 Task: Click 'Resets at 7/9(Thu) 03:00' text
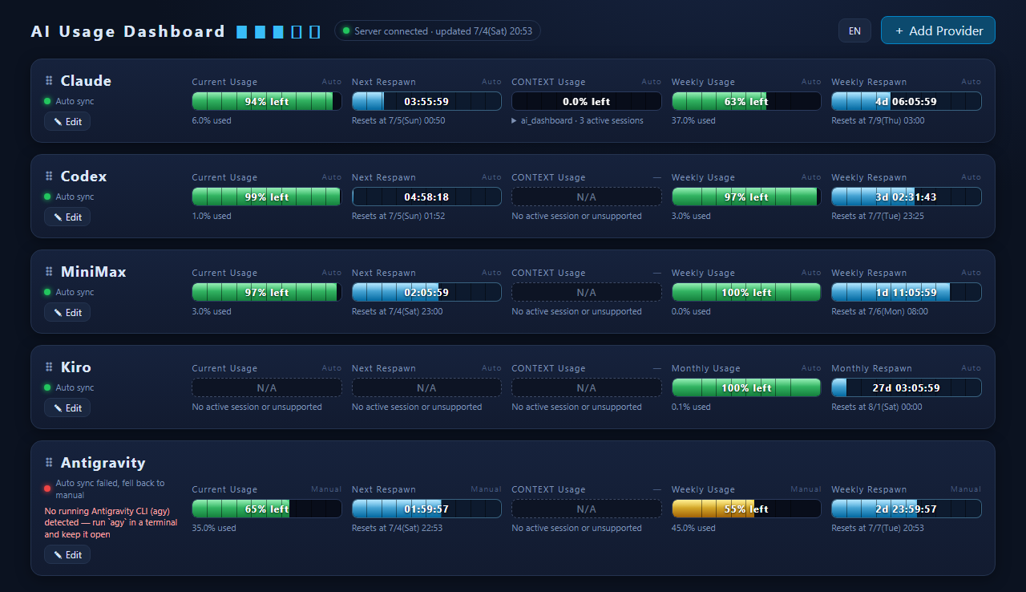[878, 120]
